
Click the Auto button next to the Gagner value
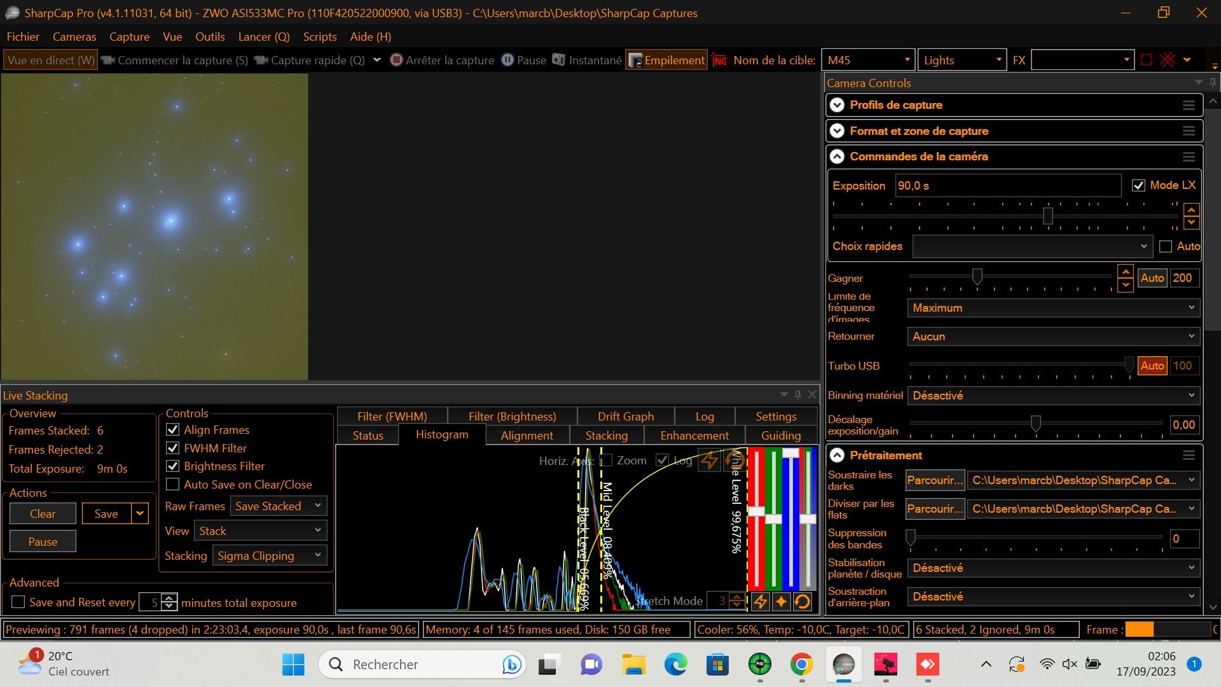click(1152, 278)
